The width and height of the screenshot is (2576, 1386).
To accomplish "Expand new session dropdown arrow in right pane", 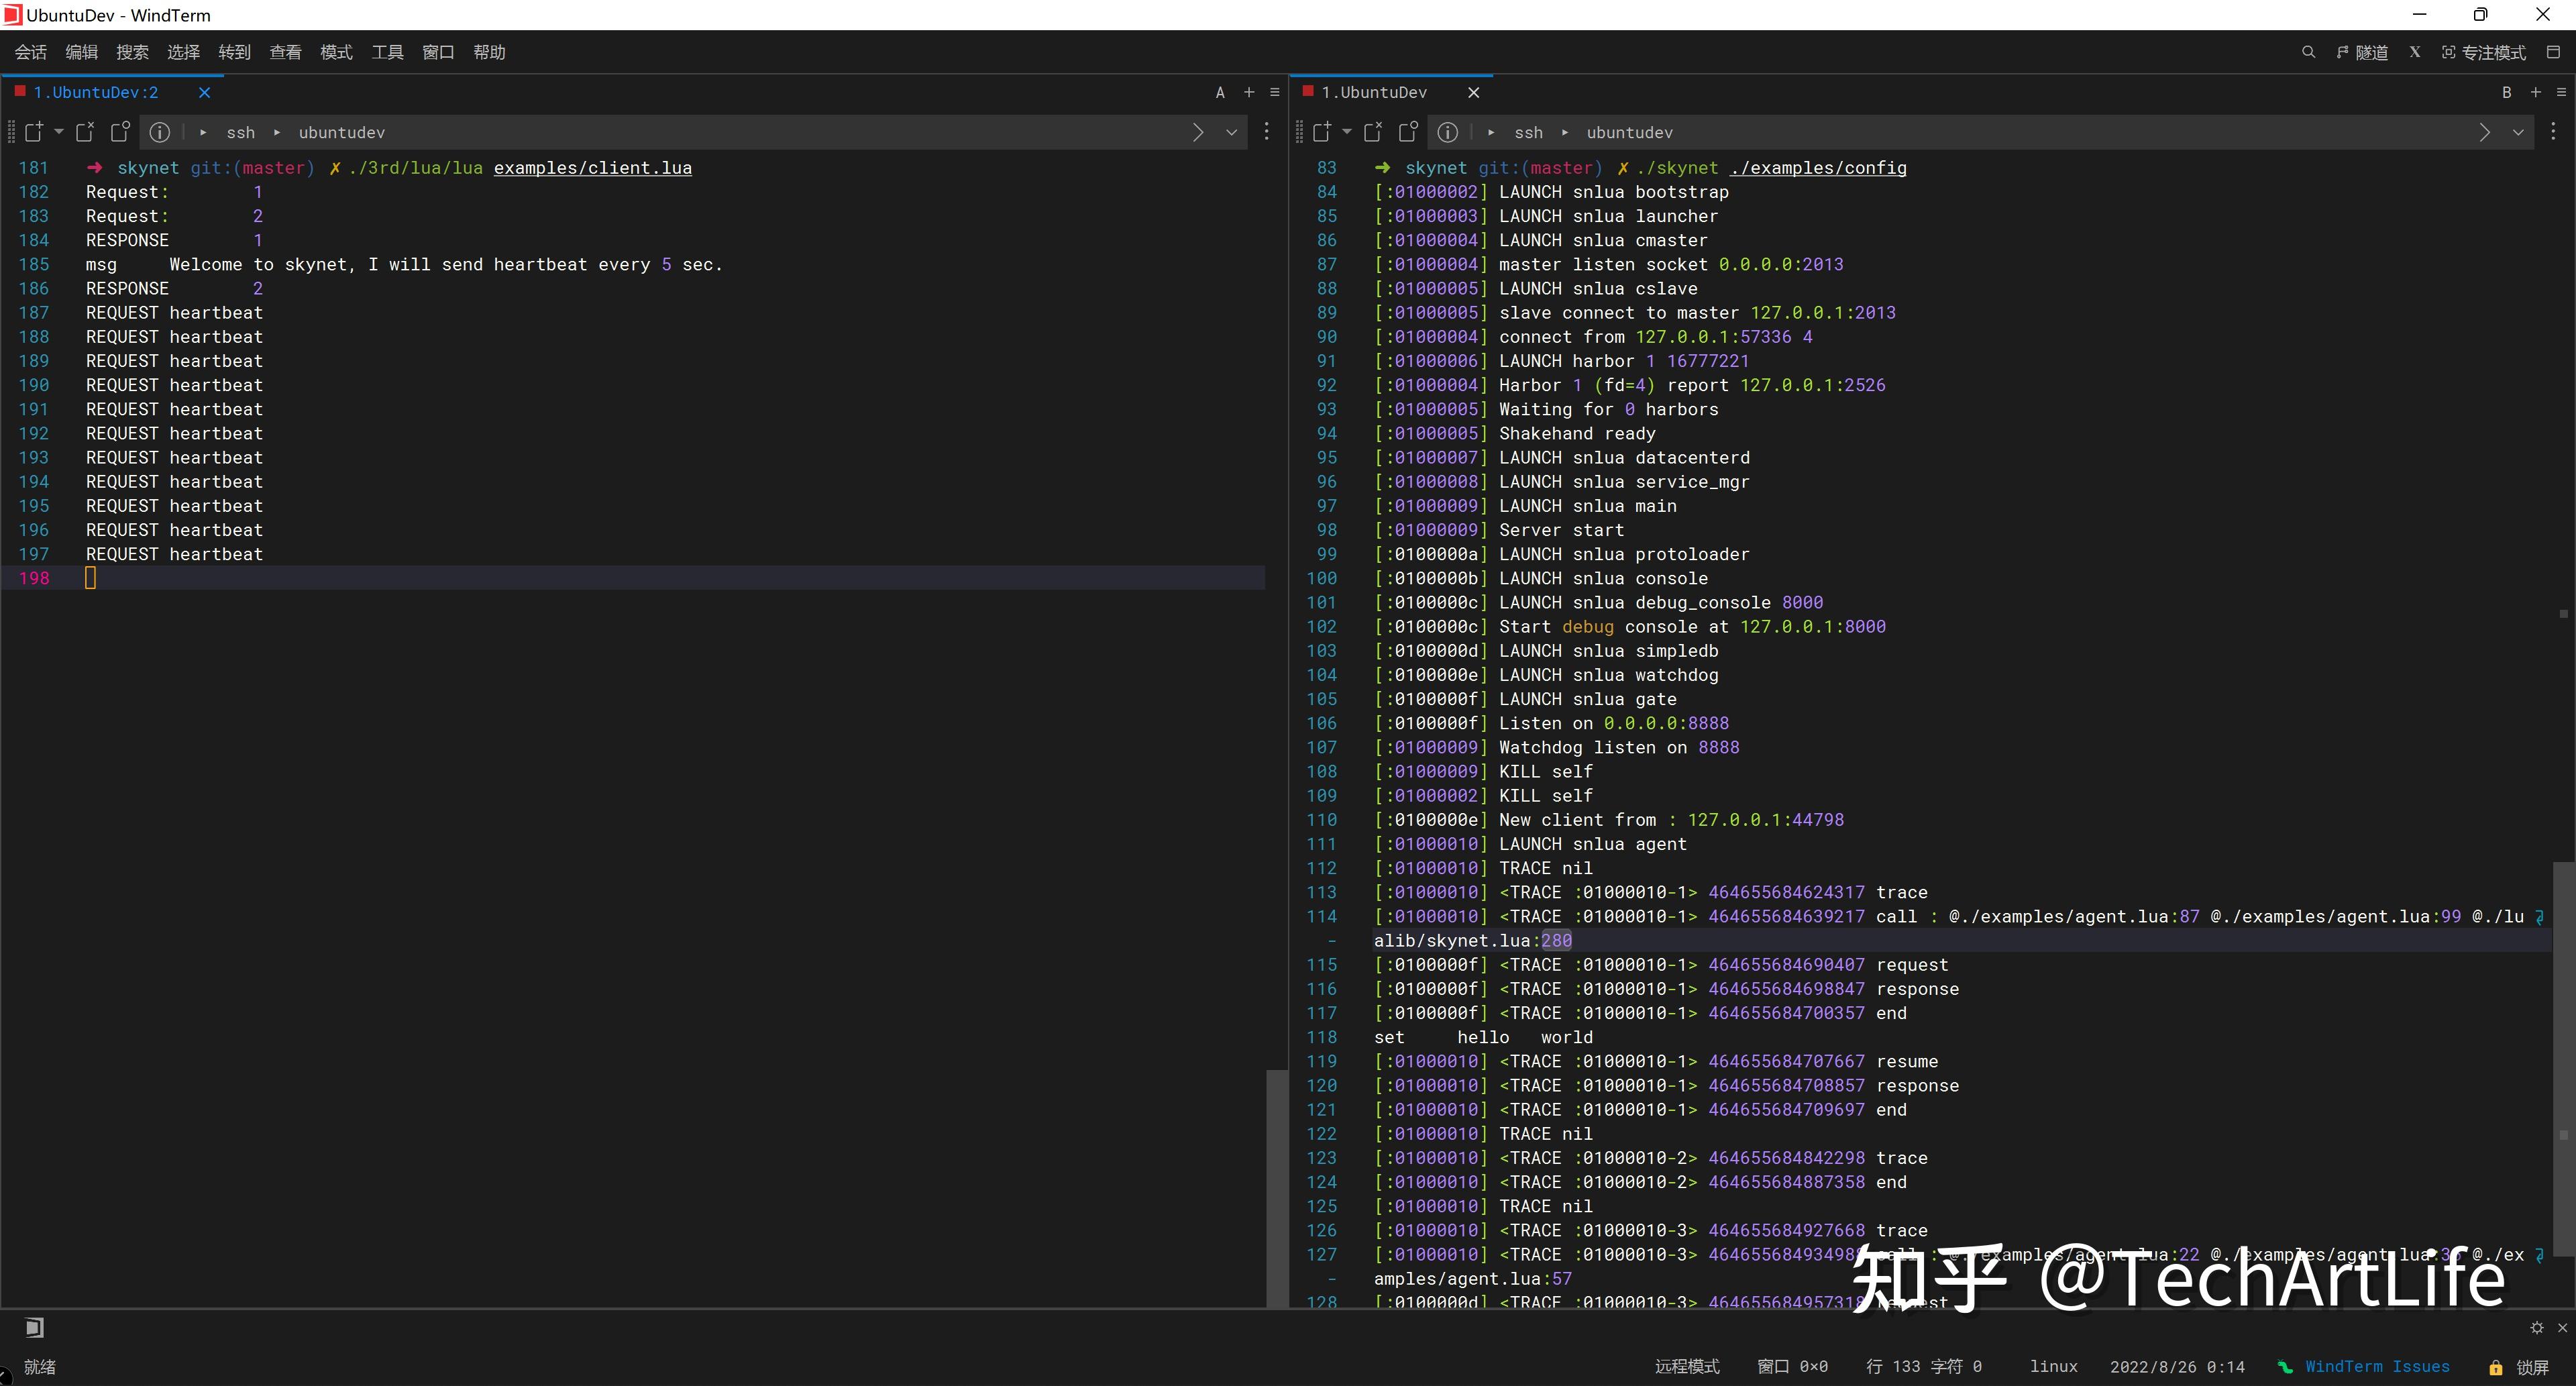I will point(1346,132).
